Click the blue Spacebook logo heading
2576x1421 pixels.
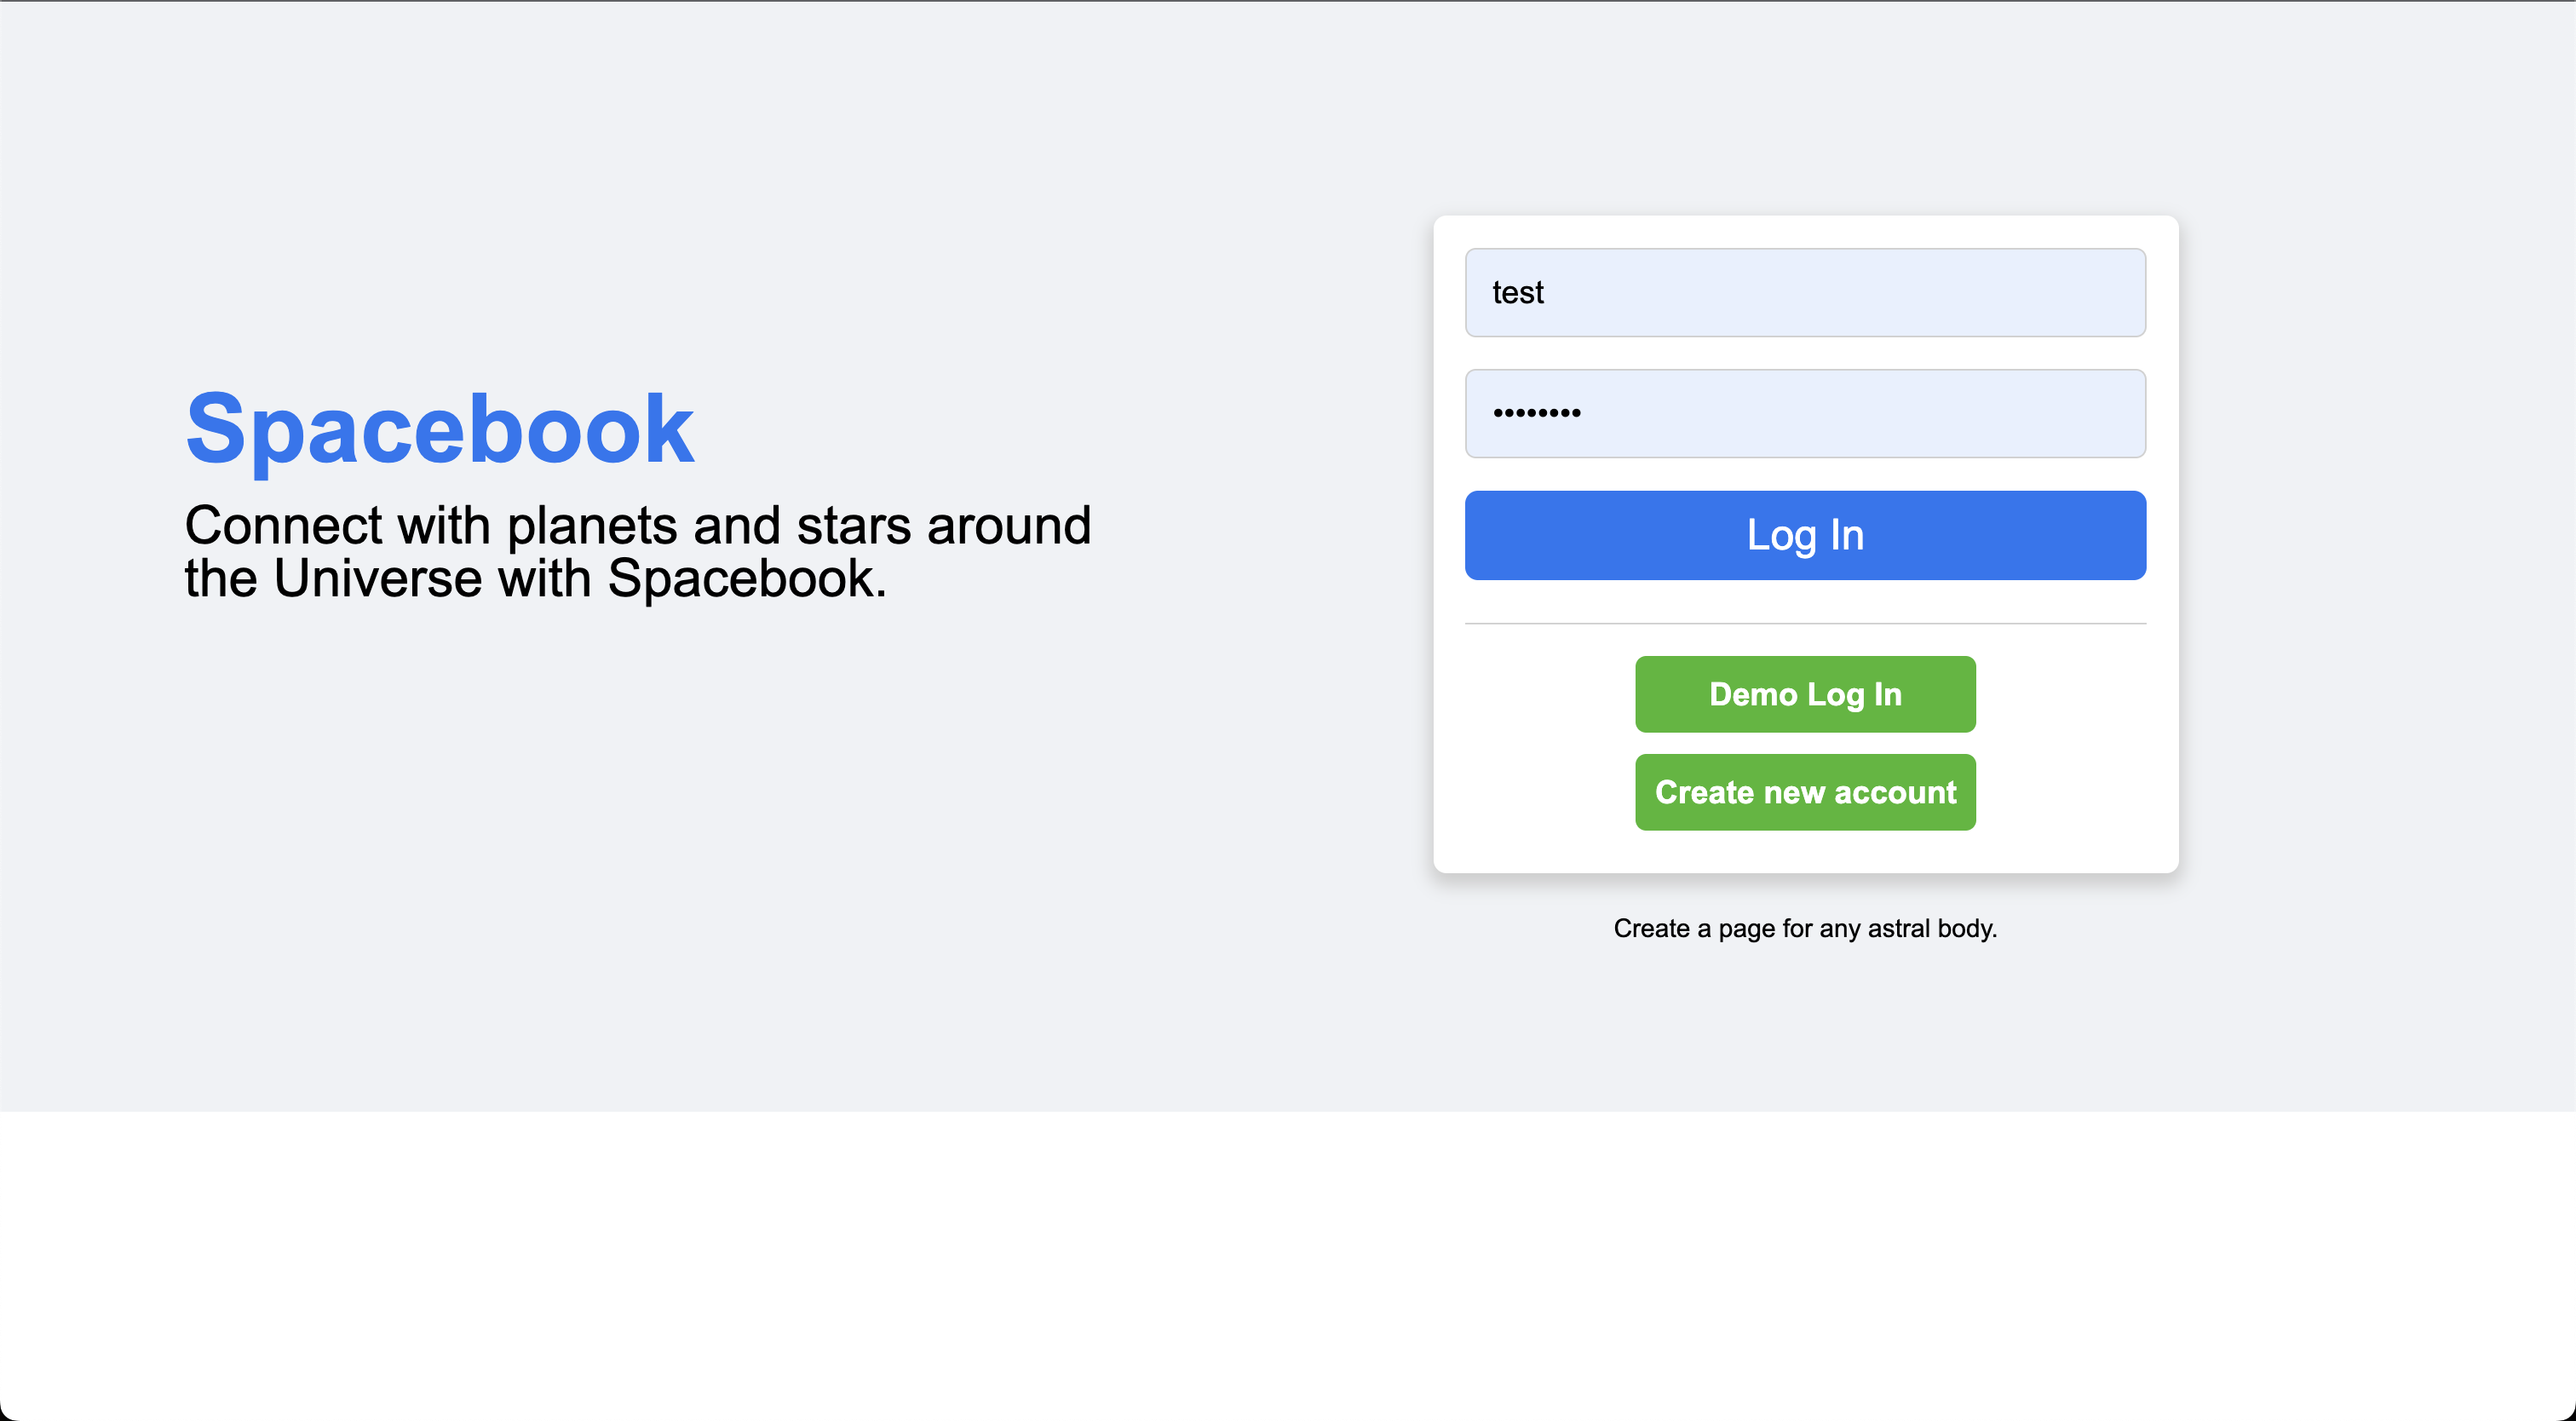[439, 429]
